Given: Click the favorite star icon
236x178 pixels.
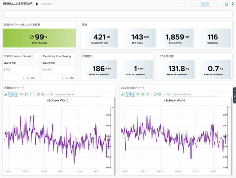Looking at the screenshot, I should [x=226, y=4].
